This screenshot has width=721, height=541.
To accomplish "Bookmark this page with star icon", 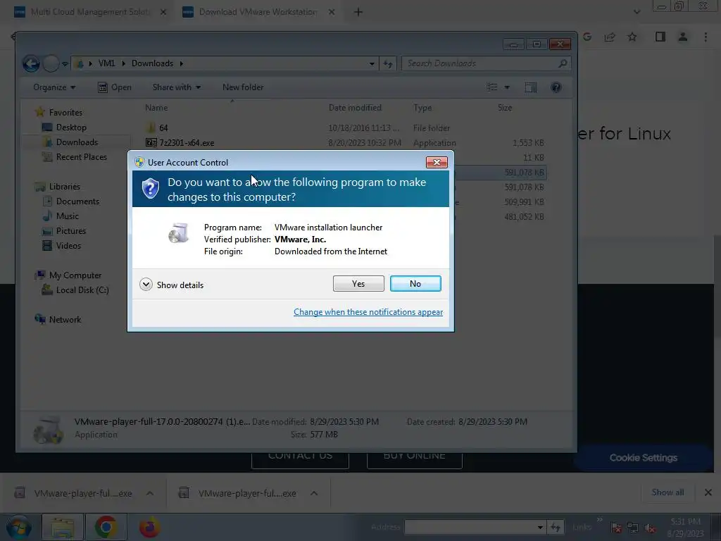I will (632, 37).
